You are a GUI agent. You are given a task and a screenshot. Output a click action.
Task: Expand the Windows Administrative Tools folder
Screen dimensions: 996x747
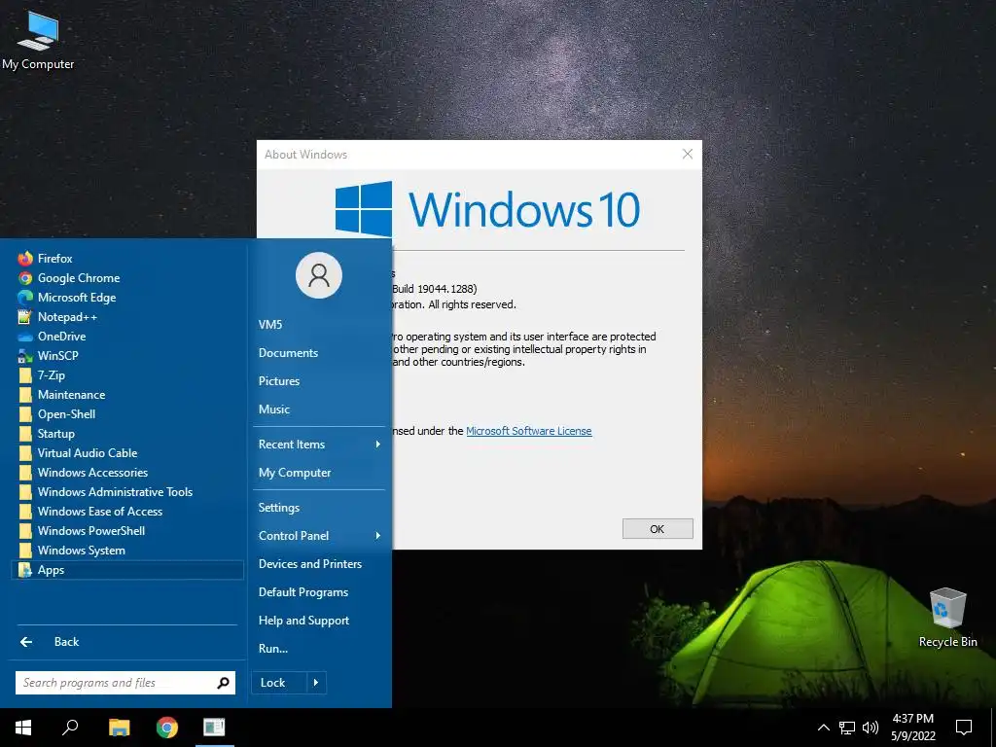(x=127, y=492)
